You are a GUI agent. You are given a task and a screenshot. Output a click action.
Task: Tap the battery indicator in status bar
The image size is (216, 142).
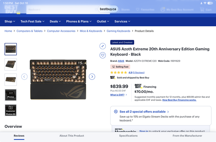click(210, 3)
